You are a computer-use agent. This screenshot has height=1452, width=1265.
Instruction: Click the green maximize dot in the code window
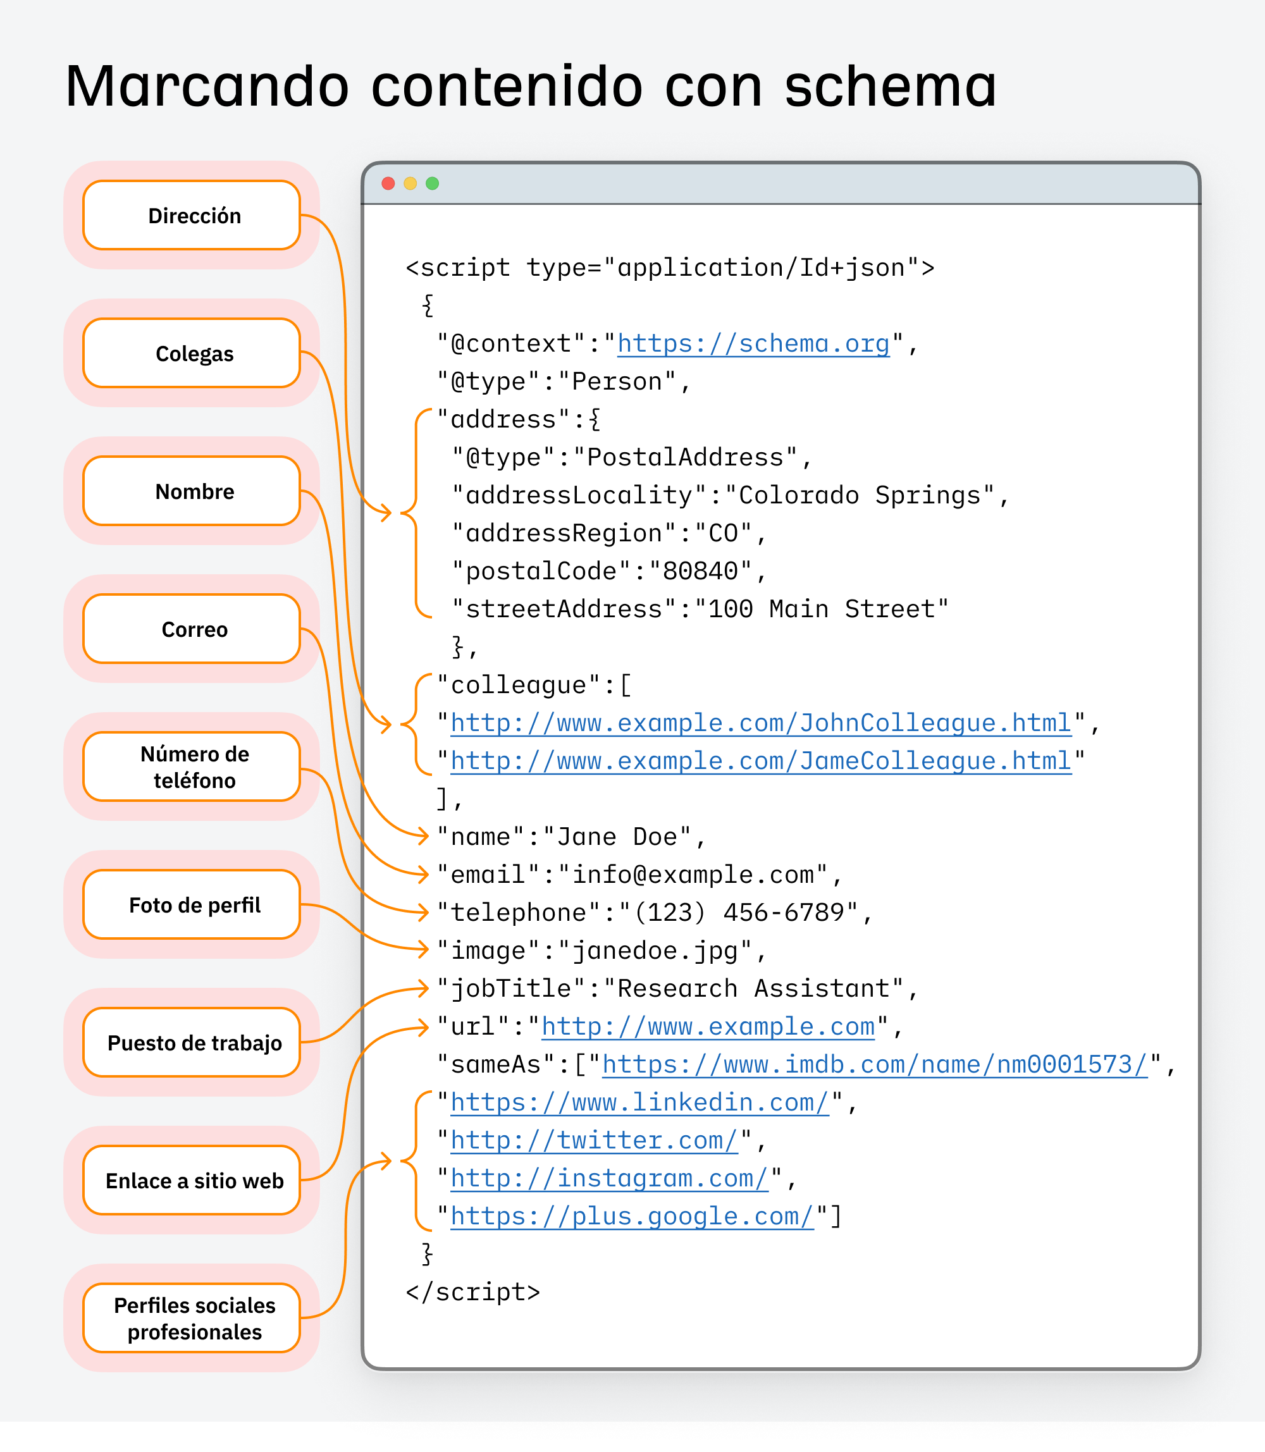click(x=432, y=183)
